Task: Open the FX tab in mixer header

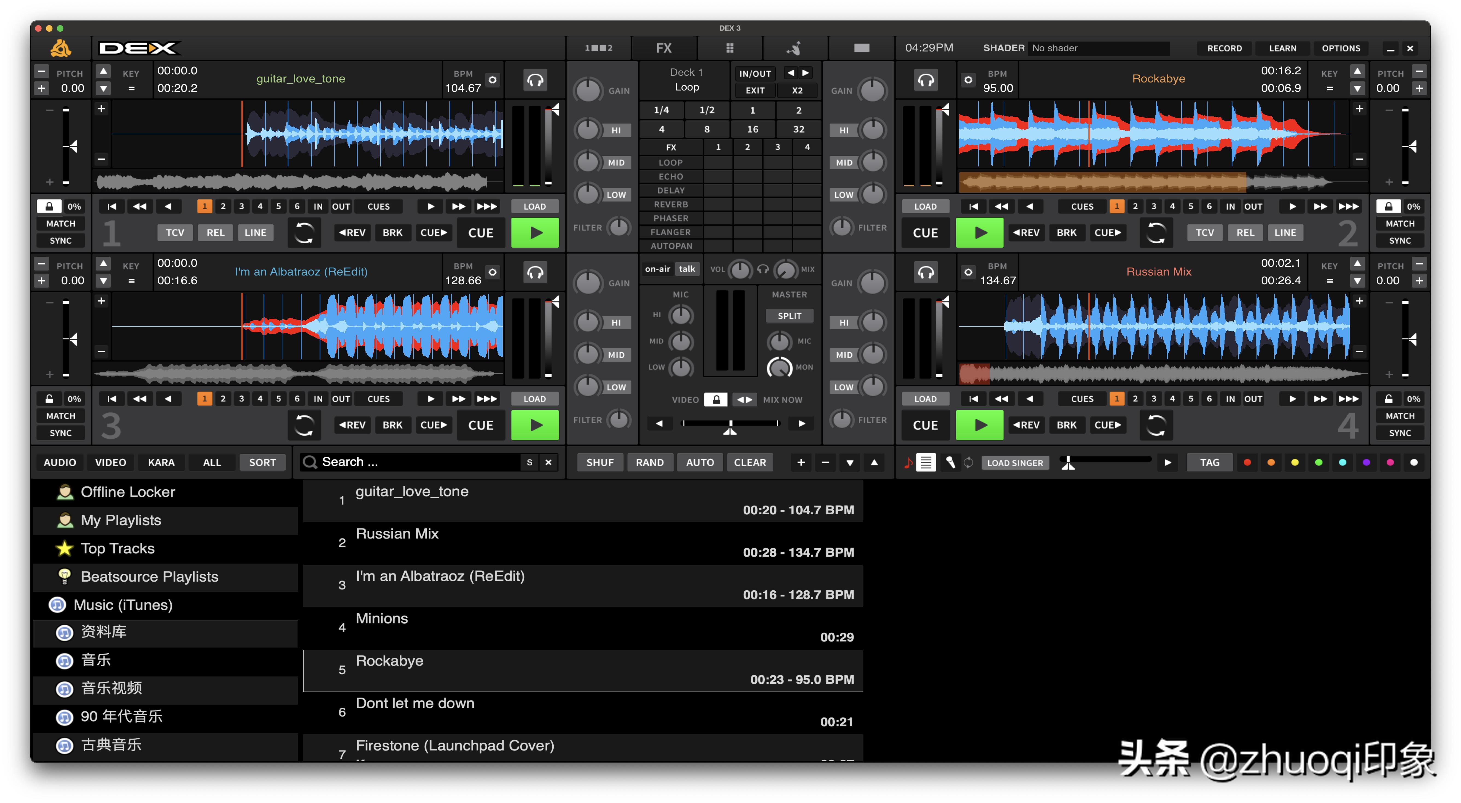Action: (x=664, y=48)
